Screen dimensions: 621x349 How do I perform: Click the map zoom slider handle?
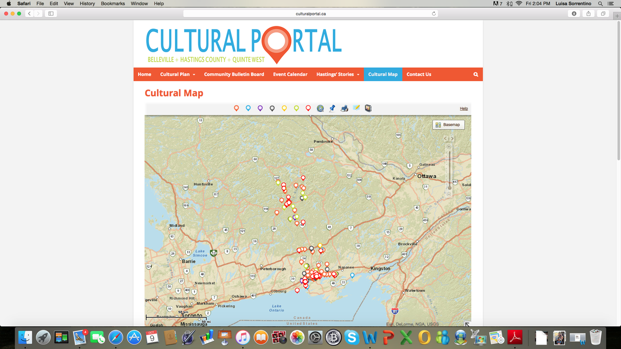tap(449, 188)
